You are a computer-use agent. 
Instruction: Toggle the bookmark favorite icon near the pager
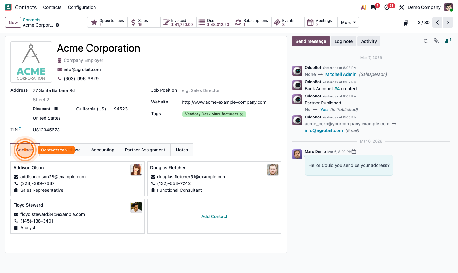click(x=406, y=23)
